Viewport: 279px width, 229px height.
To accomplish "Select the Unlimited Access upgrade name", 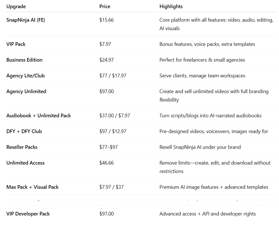I will click(x=25, y=163).
